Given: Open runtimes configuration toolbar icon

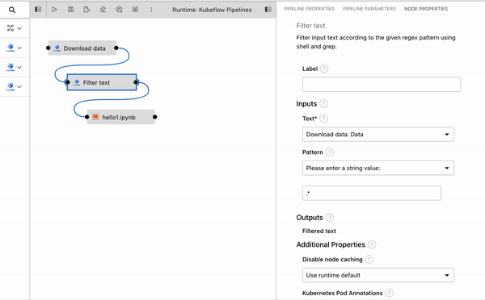Looking at the screenshot, I should click(119, 10).
